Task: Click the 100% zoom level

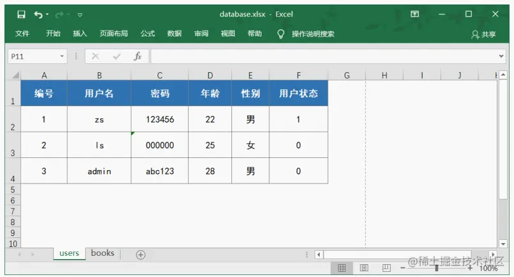Action: pos(488,268)
